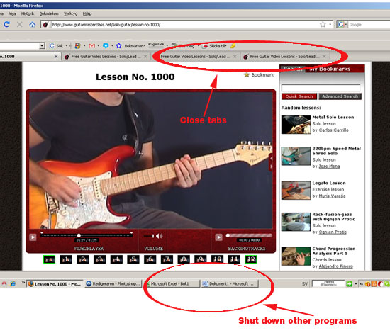Image resolution: width=390 pixels, height=333 pixels.
Task: Open the Bokmärken menu in menu bar
Action: click(49, 13)
